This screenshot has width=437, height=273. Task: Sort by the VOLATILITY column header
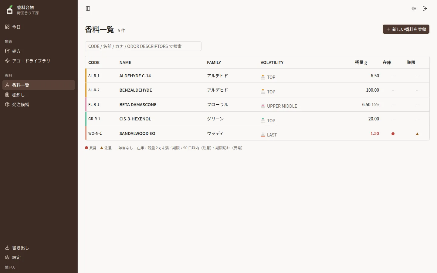[x=272, y=62]
